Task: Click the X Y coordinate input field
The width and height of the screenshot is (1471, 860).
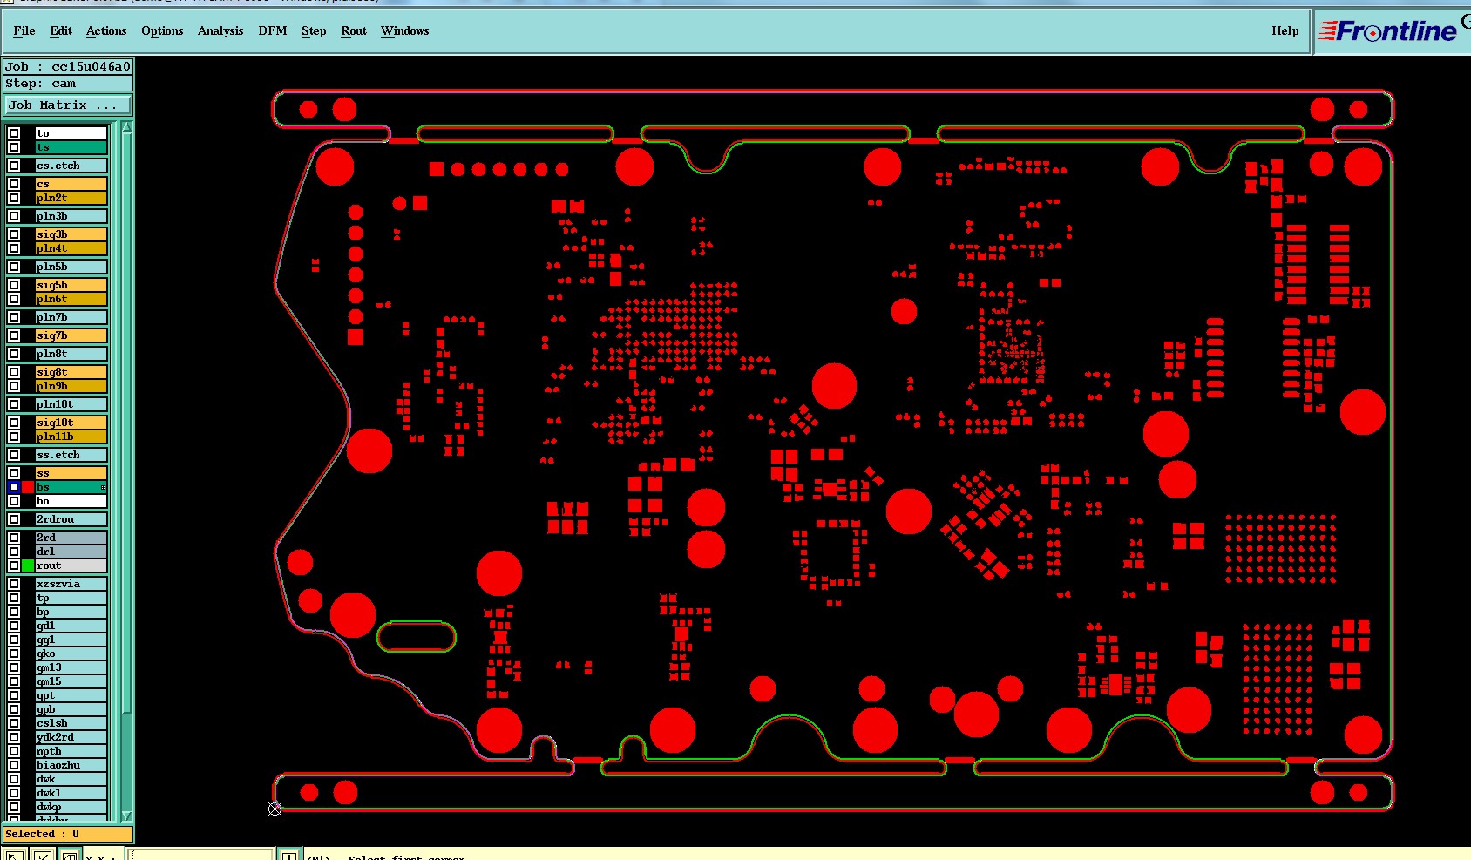Action: (x=201, y=856)
